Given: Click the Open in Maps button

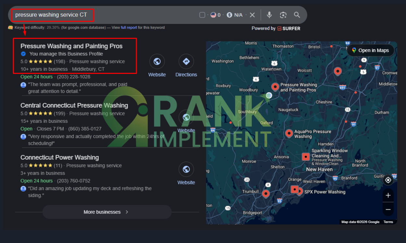Looking at the screenshot, I should point(370,50).
